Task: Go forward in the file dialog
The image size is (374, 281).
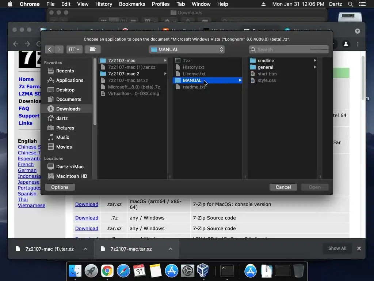Action: 59,49
